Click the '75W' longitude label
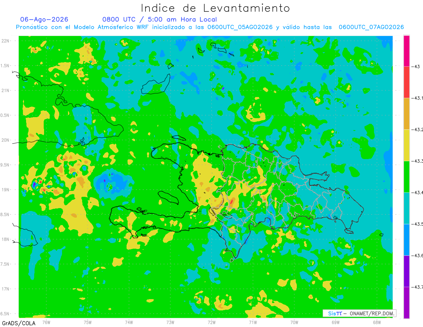Image resolution: width=423 pixels, height=327 pixels. click(x=88, y=322)
